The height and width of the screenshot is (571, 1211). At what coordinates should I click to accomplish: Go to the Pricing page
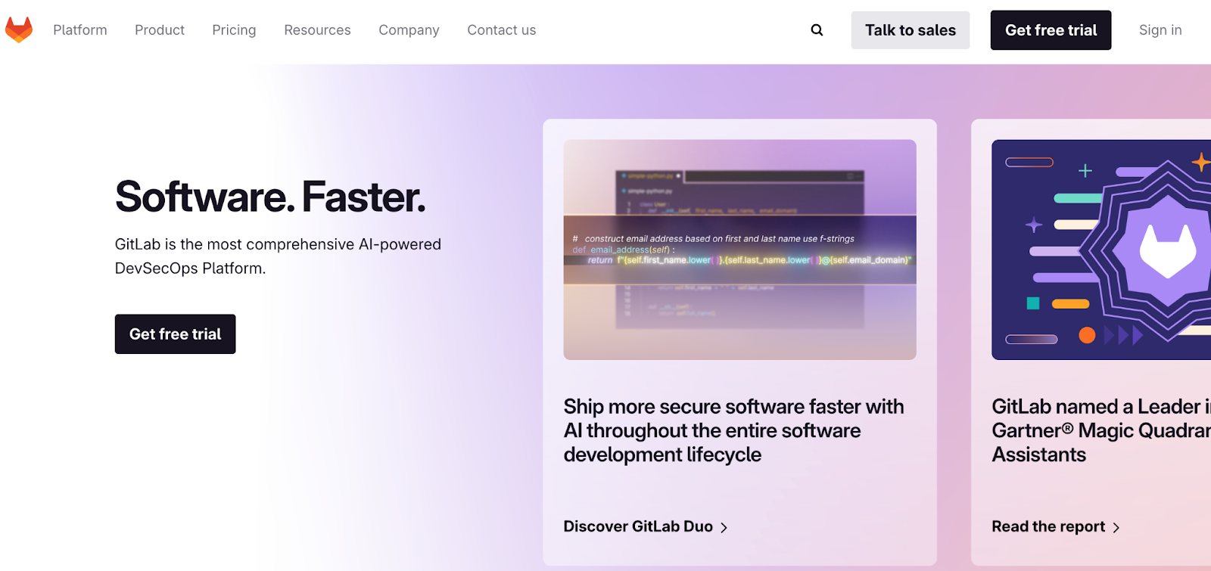234,30
